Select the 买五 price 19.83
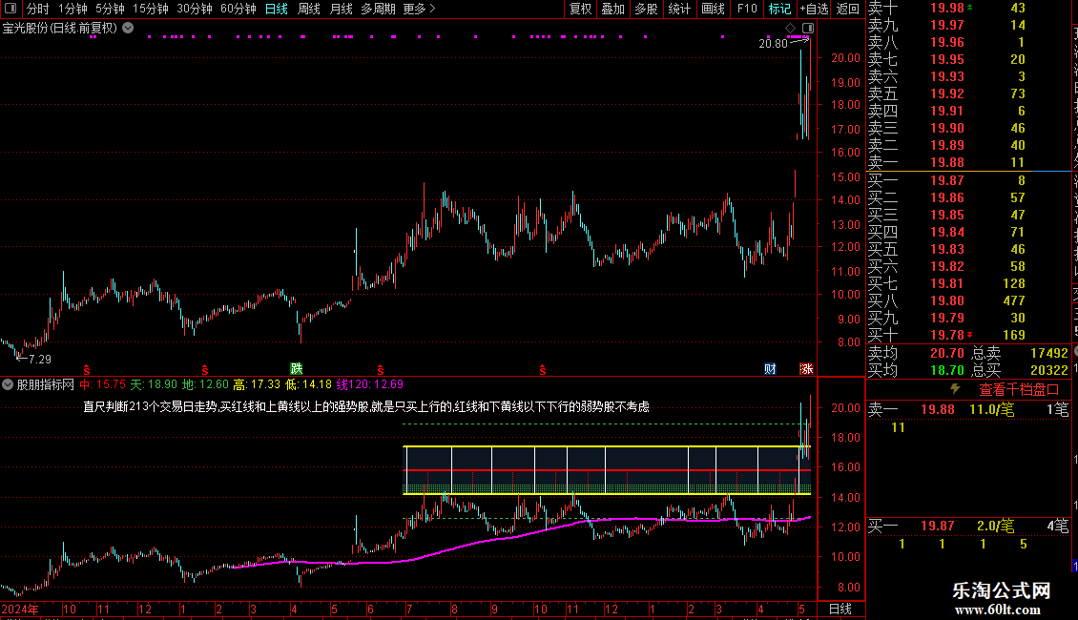Screen dimensions: 1078x620 pos(947,249)
